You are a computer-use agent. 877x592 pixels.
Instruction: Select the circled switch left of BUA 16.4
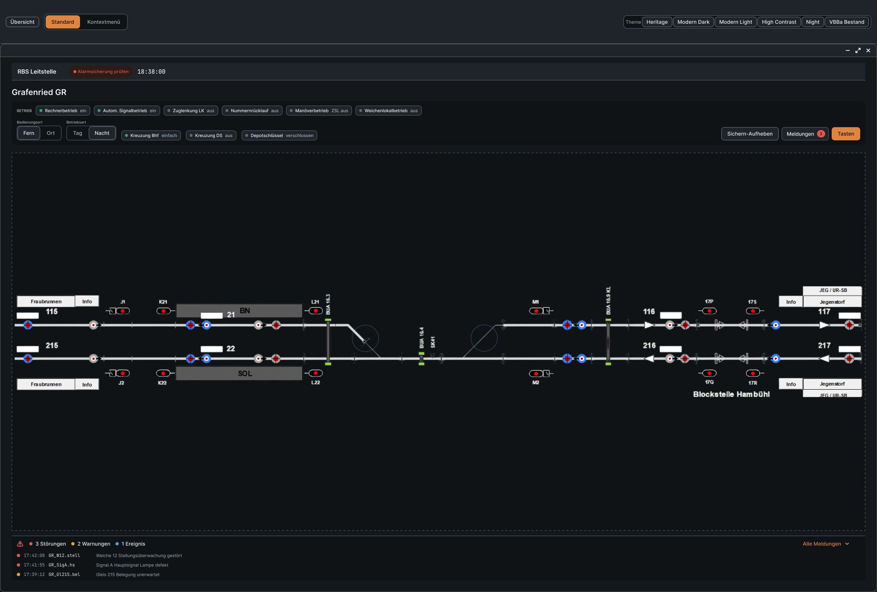pyautogui.click(x=365, y=338)
